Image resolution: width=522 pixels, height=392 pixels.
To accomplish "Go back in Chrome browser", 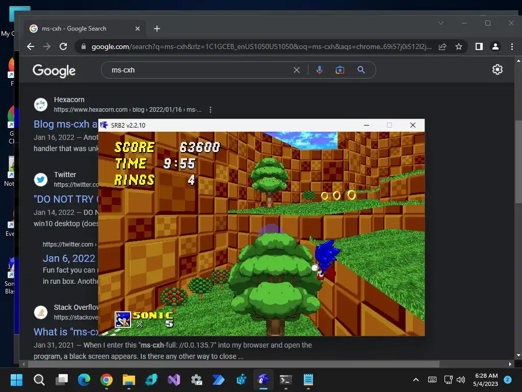I will 31,46.
